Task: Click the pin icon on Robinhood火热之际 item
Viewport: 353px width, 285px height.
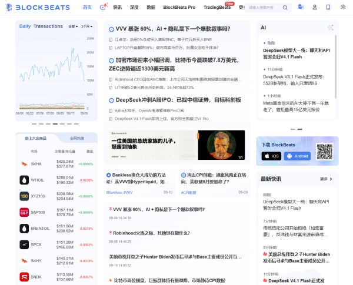Action: [x=111, y=233]
